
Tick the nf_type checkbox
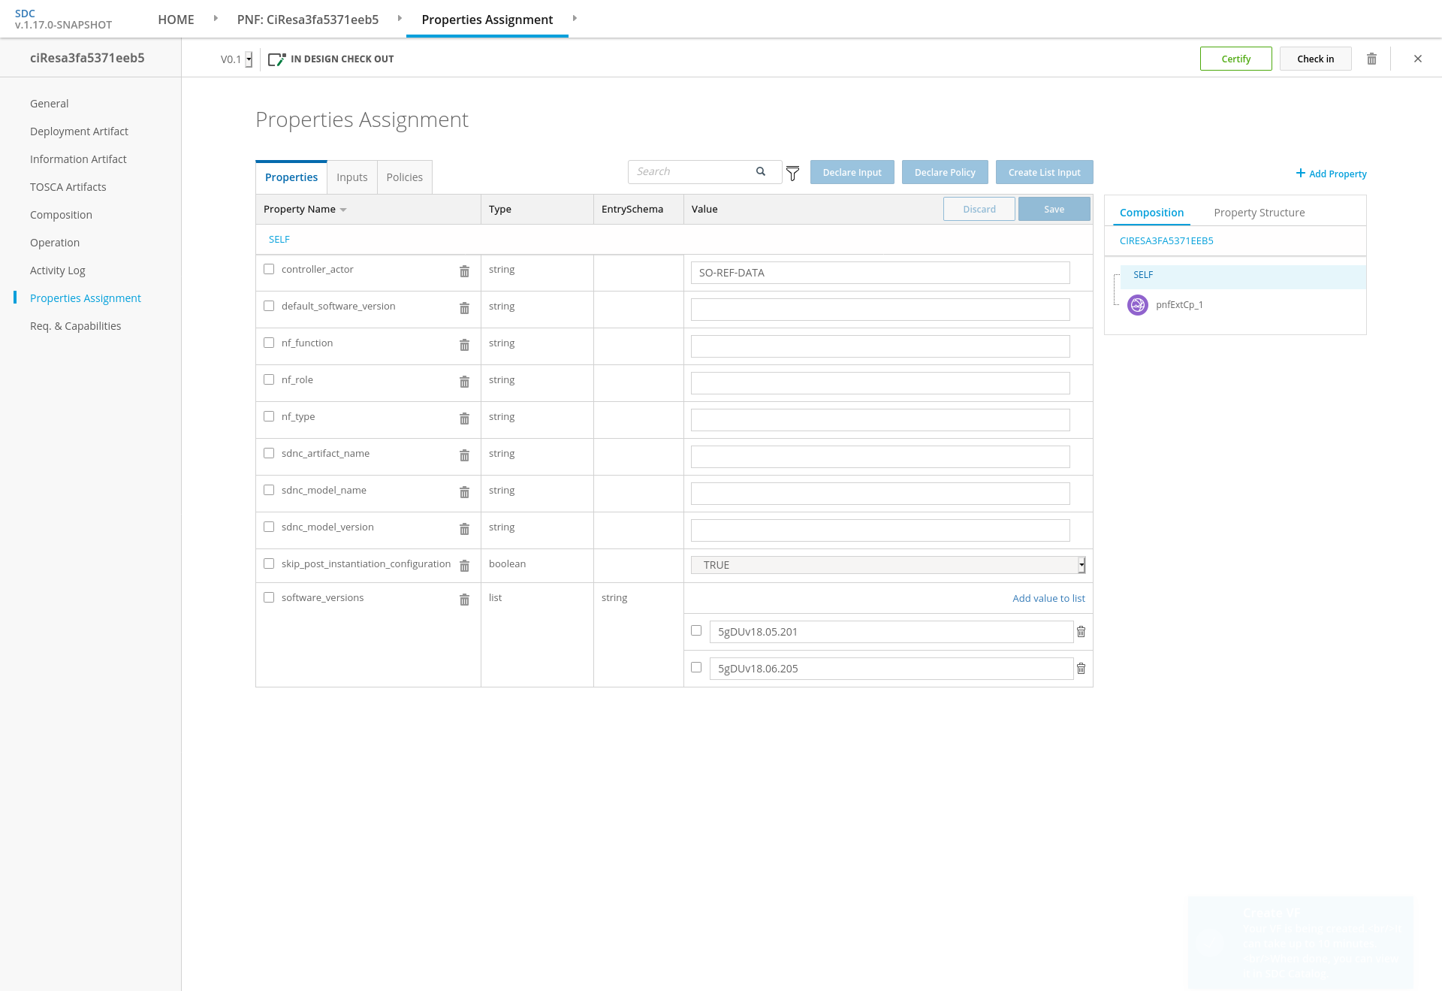click(x=269, y=416)
